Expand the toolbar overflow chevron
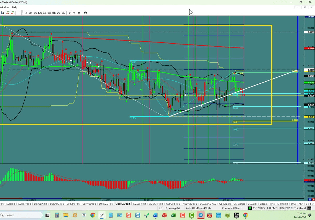 pos(19,12)
